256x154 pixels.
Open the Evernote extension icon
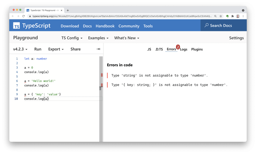tap(227, 16)
